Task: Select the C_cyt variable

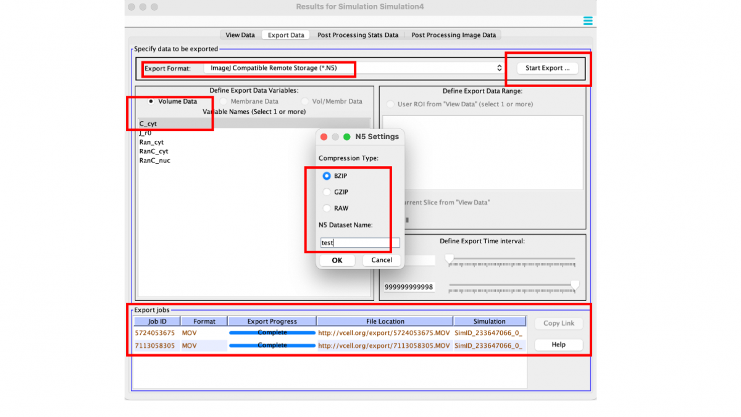Action: [x=161, y=124]
